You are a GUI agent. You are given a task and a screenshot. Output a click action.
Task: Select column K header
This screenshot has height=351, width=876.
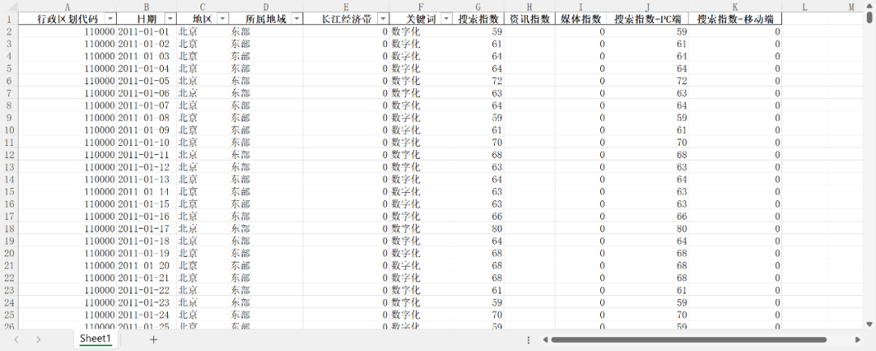pyautogui.click(x=735, y=6)
